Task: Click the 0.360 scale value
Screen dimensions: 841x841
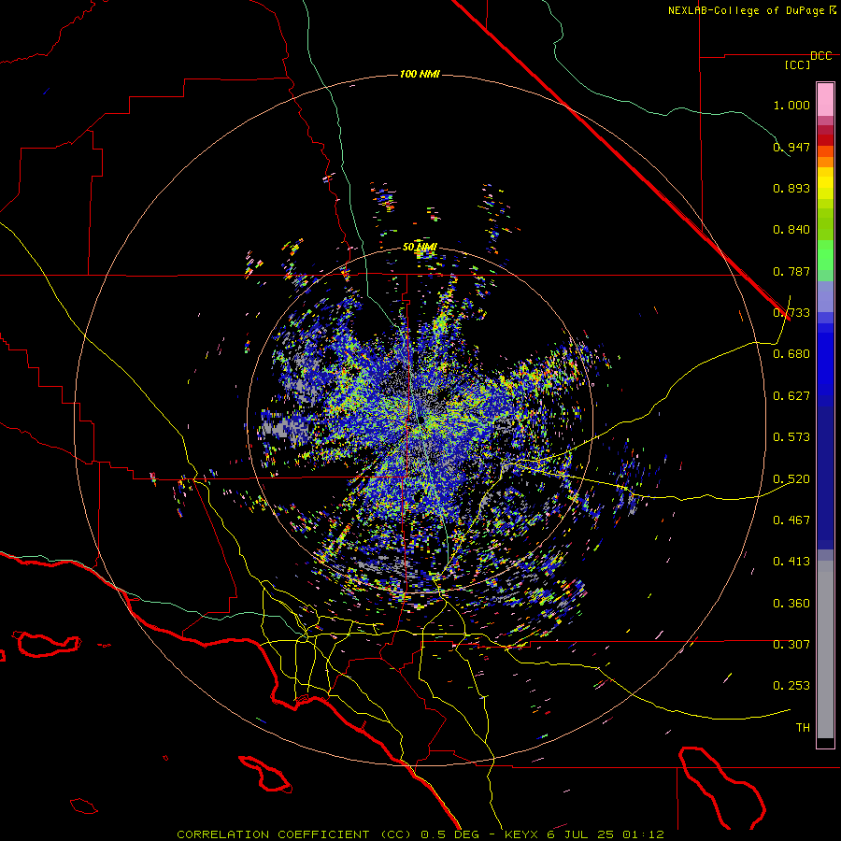Action: pyautogui.click(x=791, y=604)
